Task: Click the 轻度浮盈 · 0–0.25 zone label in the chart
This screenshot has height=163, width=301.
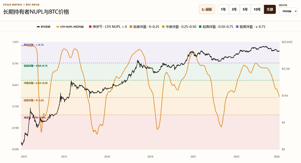Action: point(34,100)
